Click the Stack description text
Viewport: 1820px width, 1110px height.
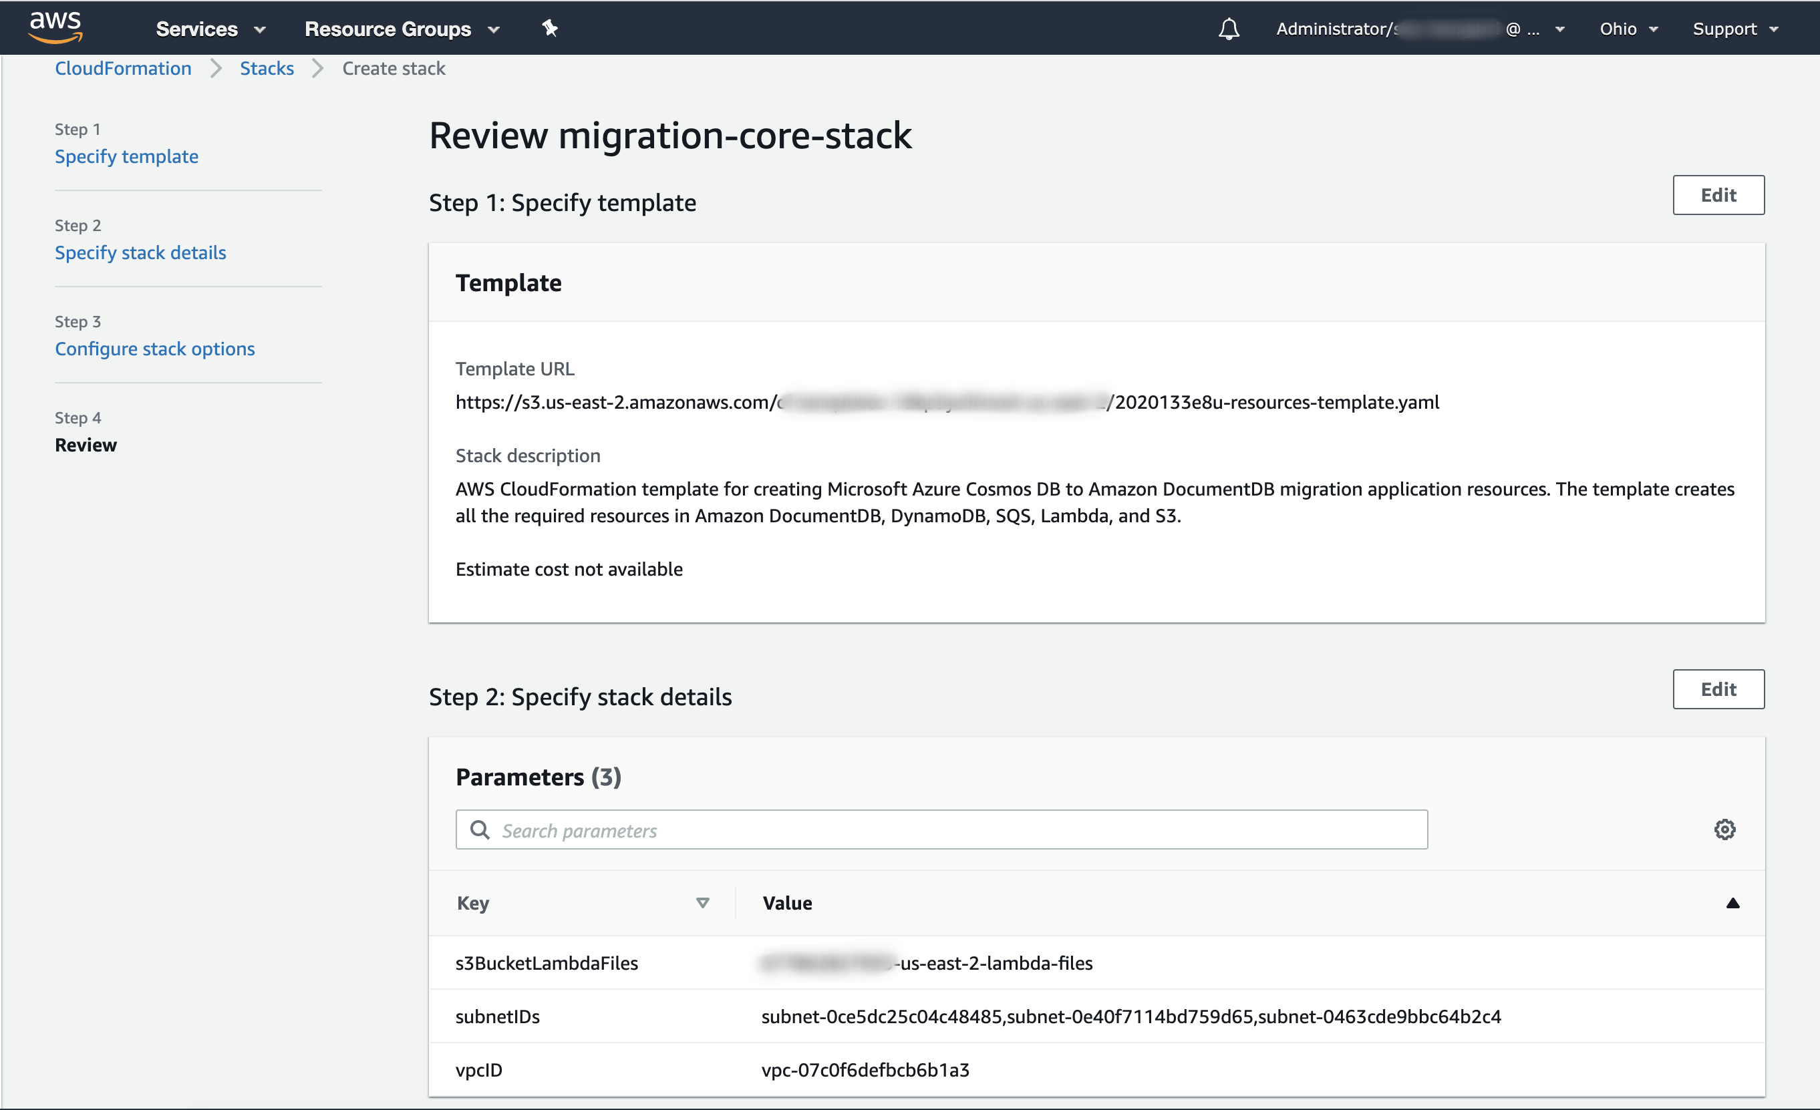point(1094,502)
